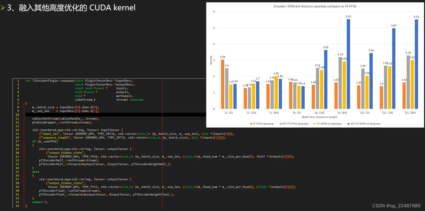425x211 pixels.
Task: Click the '(Batch Size, Sequence Length)' axis title
Action: point(319,117)
